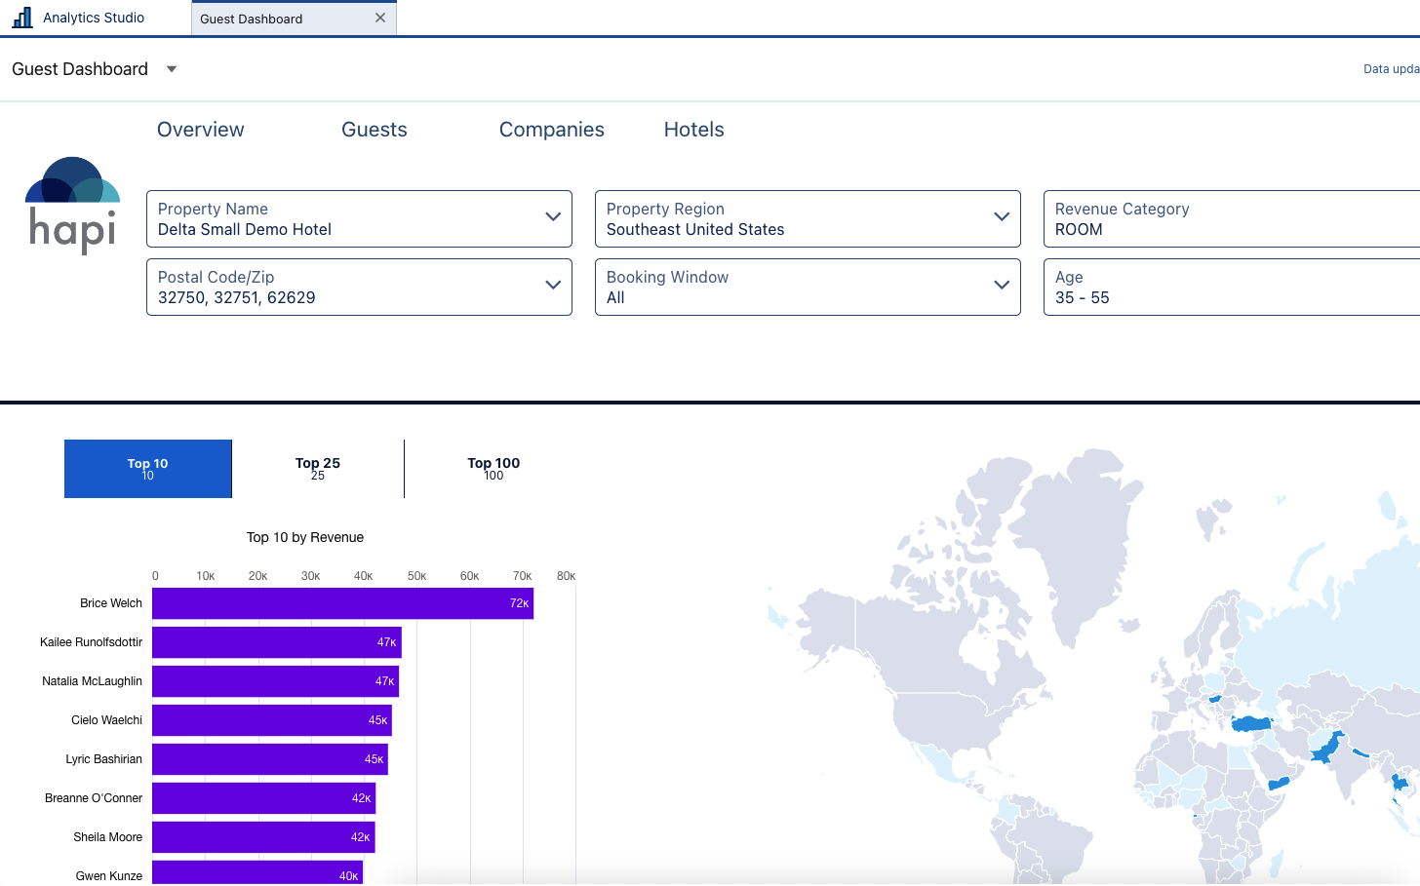Select the Top 10 toggle

[148, 469]
